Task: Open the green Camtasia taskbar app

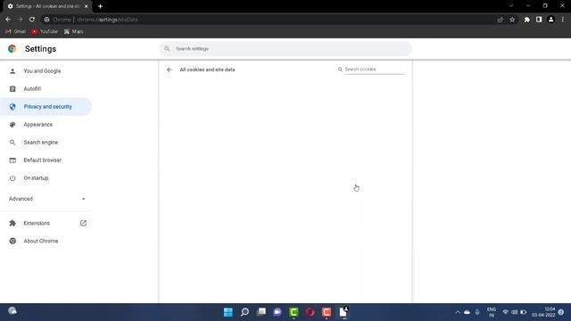Action: point(294,312)
